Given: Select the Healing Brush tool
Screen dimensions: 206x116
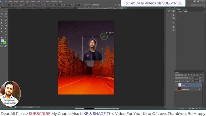Looking at the screenshot, I should tap(2, 20).
